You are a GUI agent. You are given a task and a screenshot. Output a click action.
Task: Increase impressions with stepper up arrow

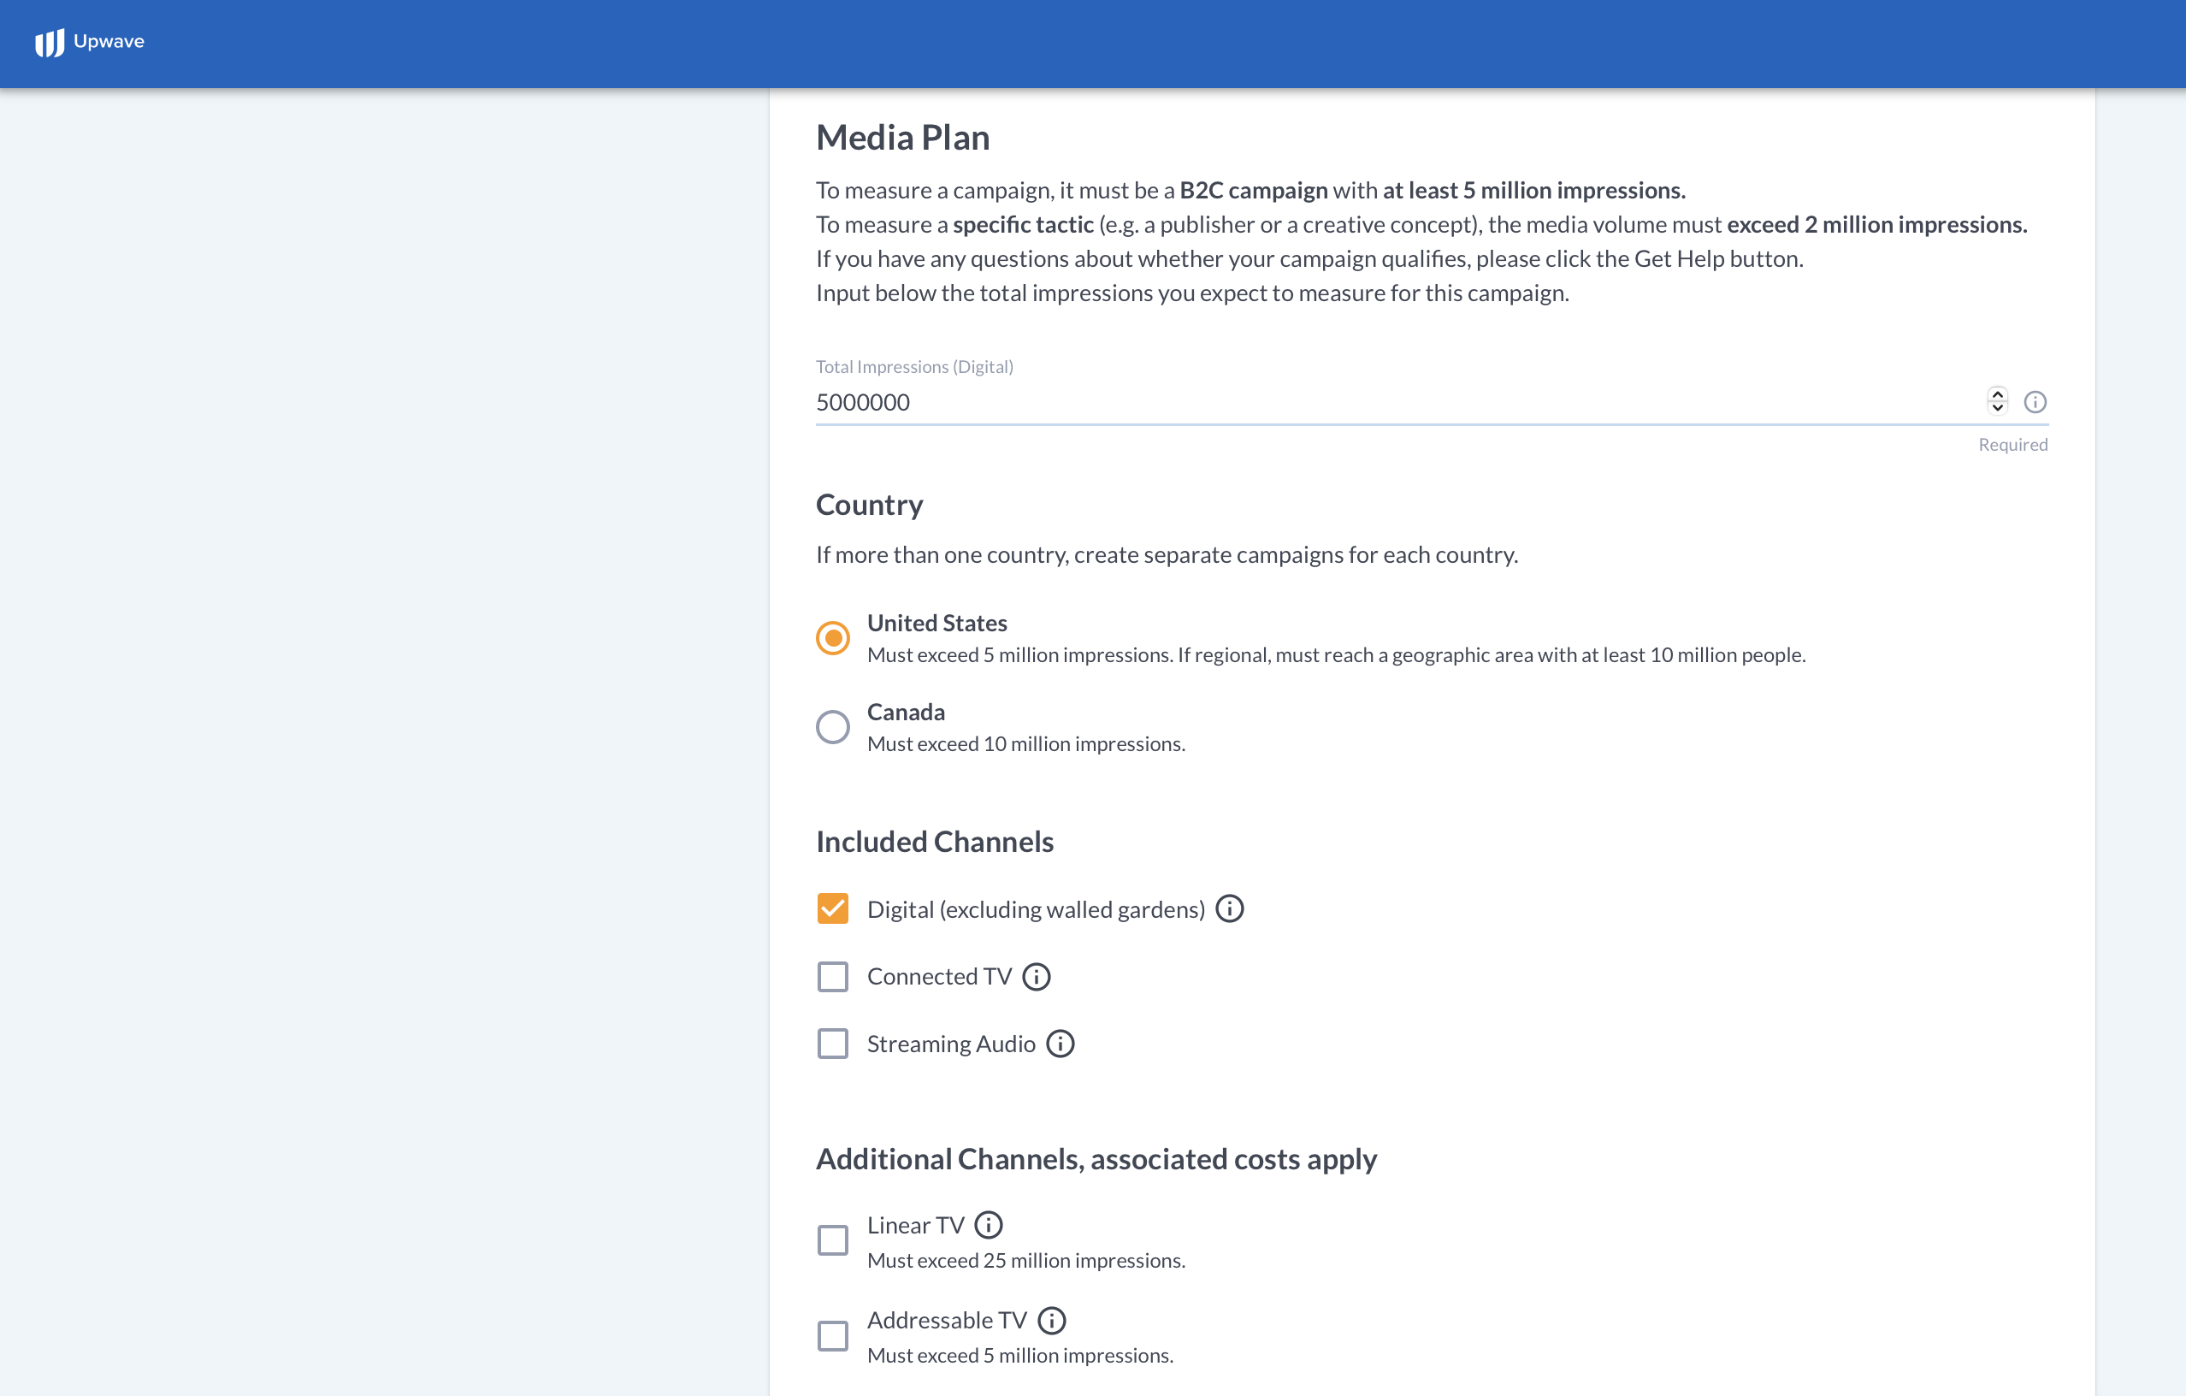[x=1997, y=395]
